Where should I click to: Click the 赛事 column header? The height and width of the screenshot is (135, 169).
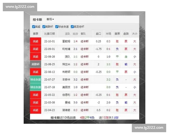(35, 34)
